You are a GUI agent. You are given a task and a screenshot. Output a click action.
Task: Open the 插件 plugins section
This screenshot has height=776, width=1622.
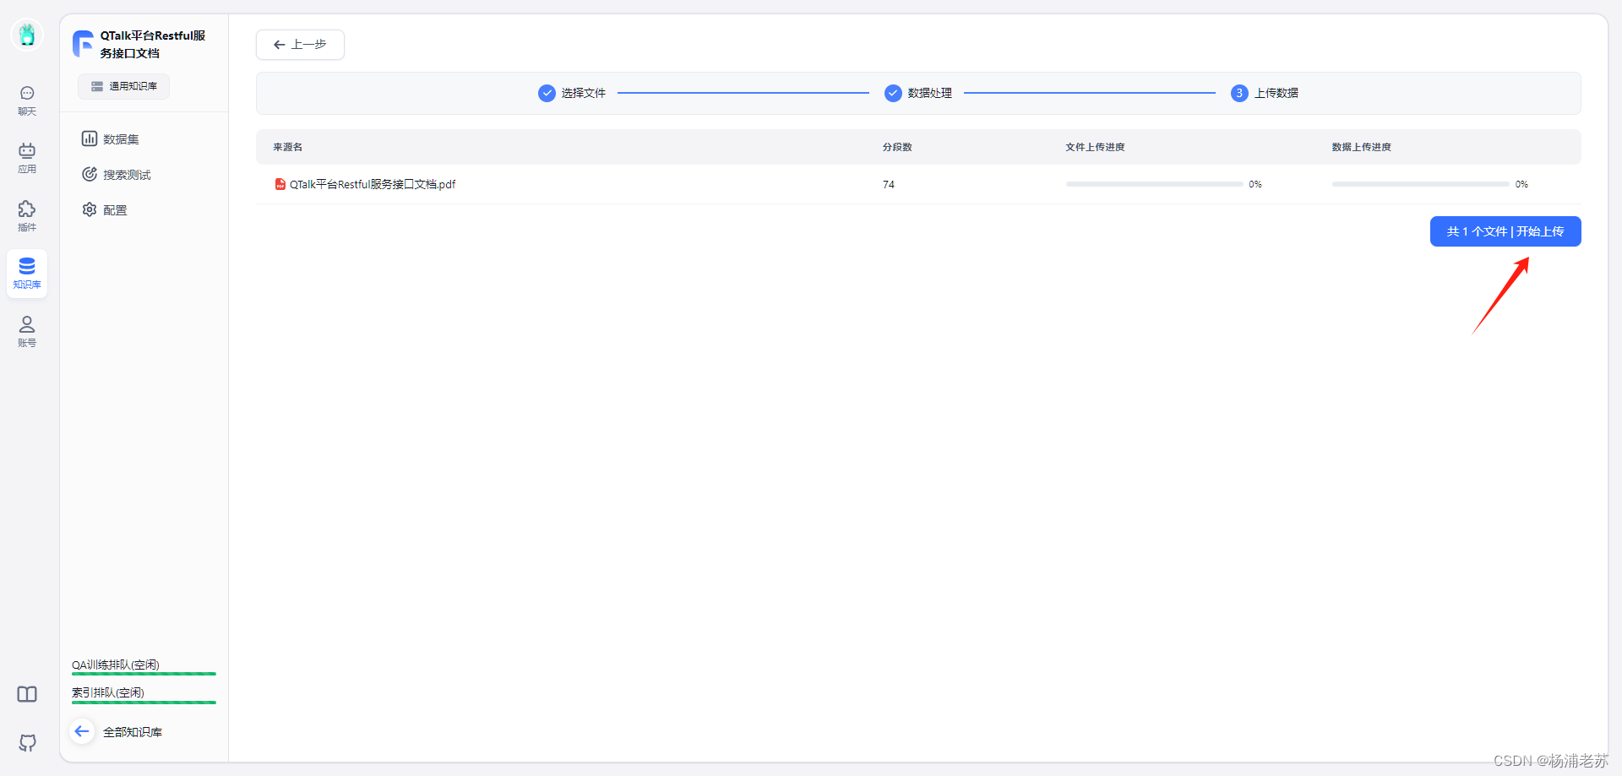pos(27,216)
